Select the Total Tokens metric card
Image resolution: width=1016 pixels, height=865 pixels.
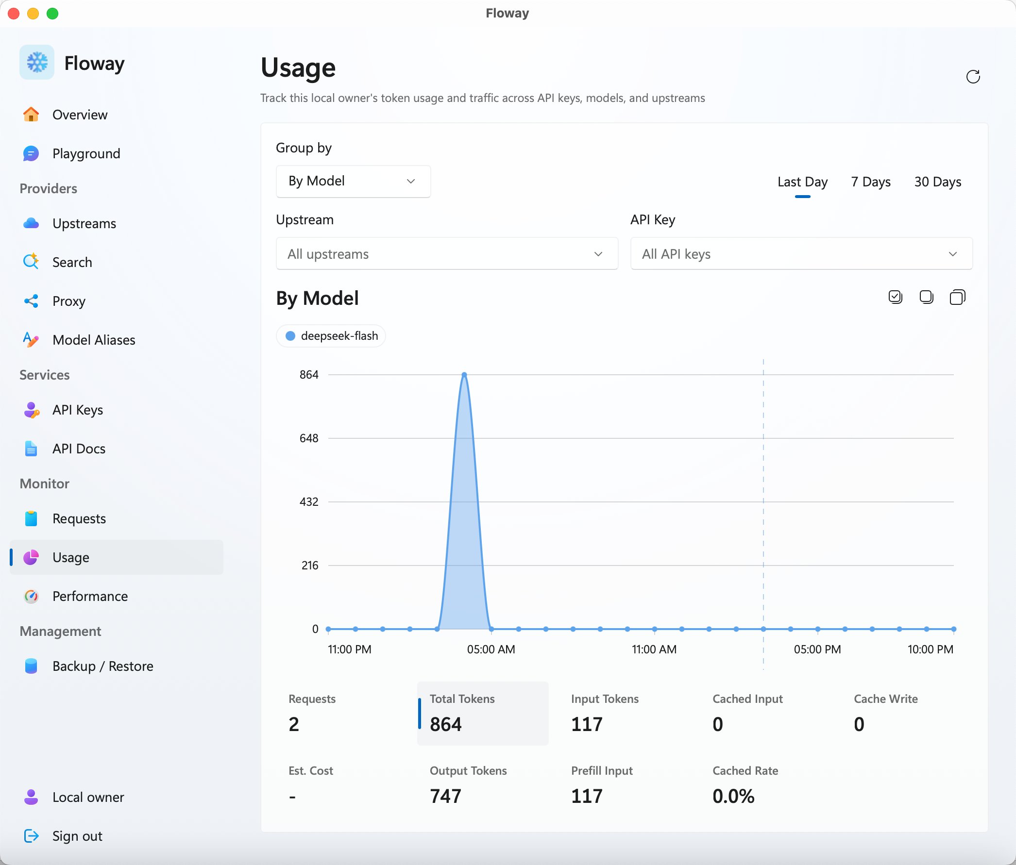tap(482, 713)
